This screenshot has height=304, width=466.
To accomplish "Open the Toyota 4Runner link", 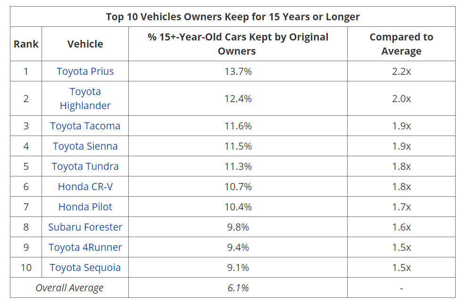I will pos(85,248).
